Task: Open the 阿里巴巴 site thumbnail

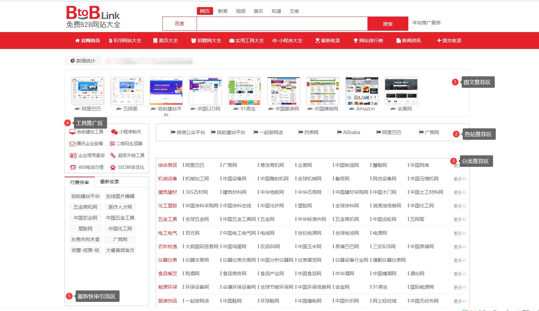Action: 88,91
